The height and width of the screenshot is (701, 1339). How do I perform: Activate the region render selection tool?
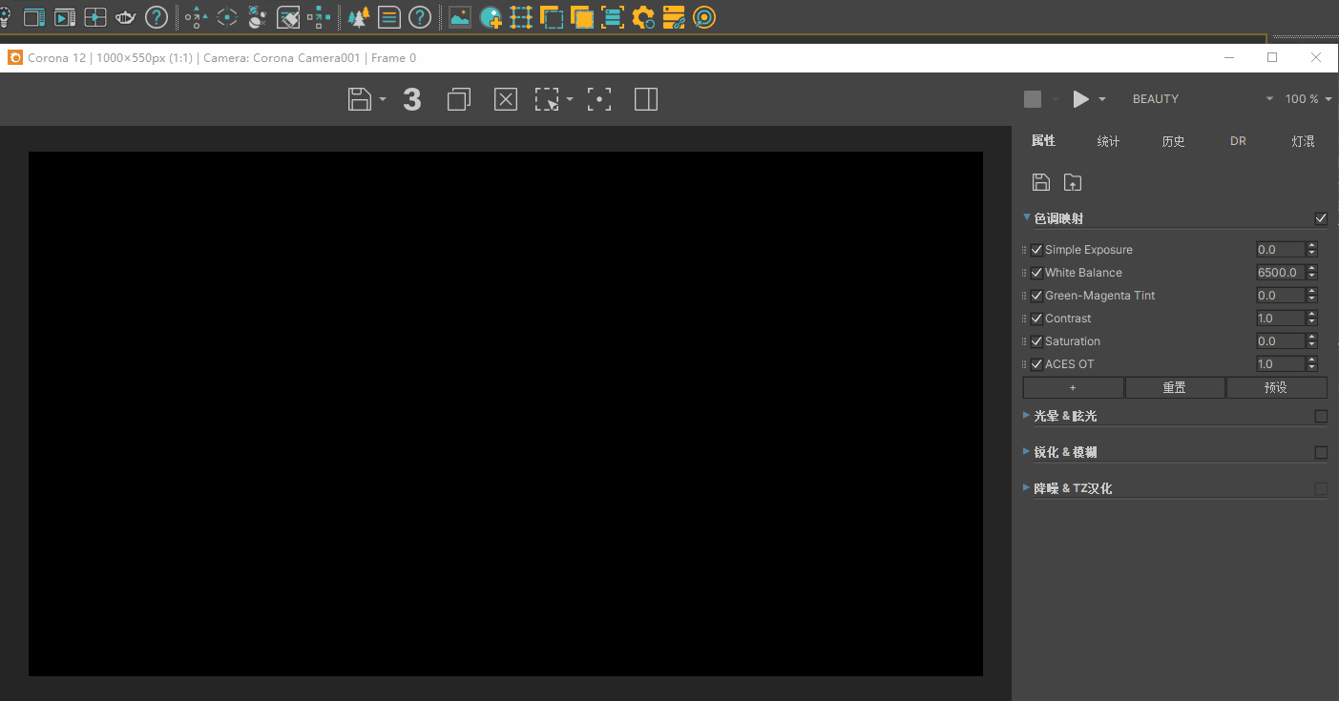547,99
